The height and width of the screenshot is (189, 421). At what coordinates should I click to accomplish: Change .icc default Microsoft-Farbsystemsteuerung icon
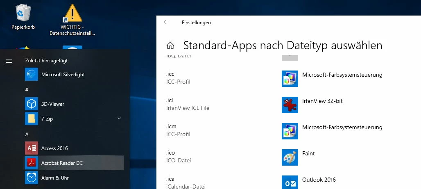tap(290, 78)
